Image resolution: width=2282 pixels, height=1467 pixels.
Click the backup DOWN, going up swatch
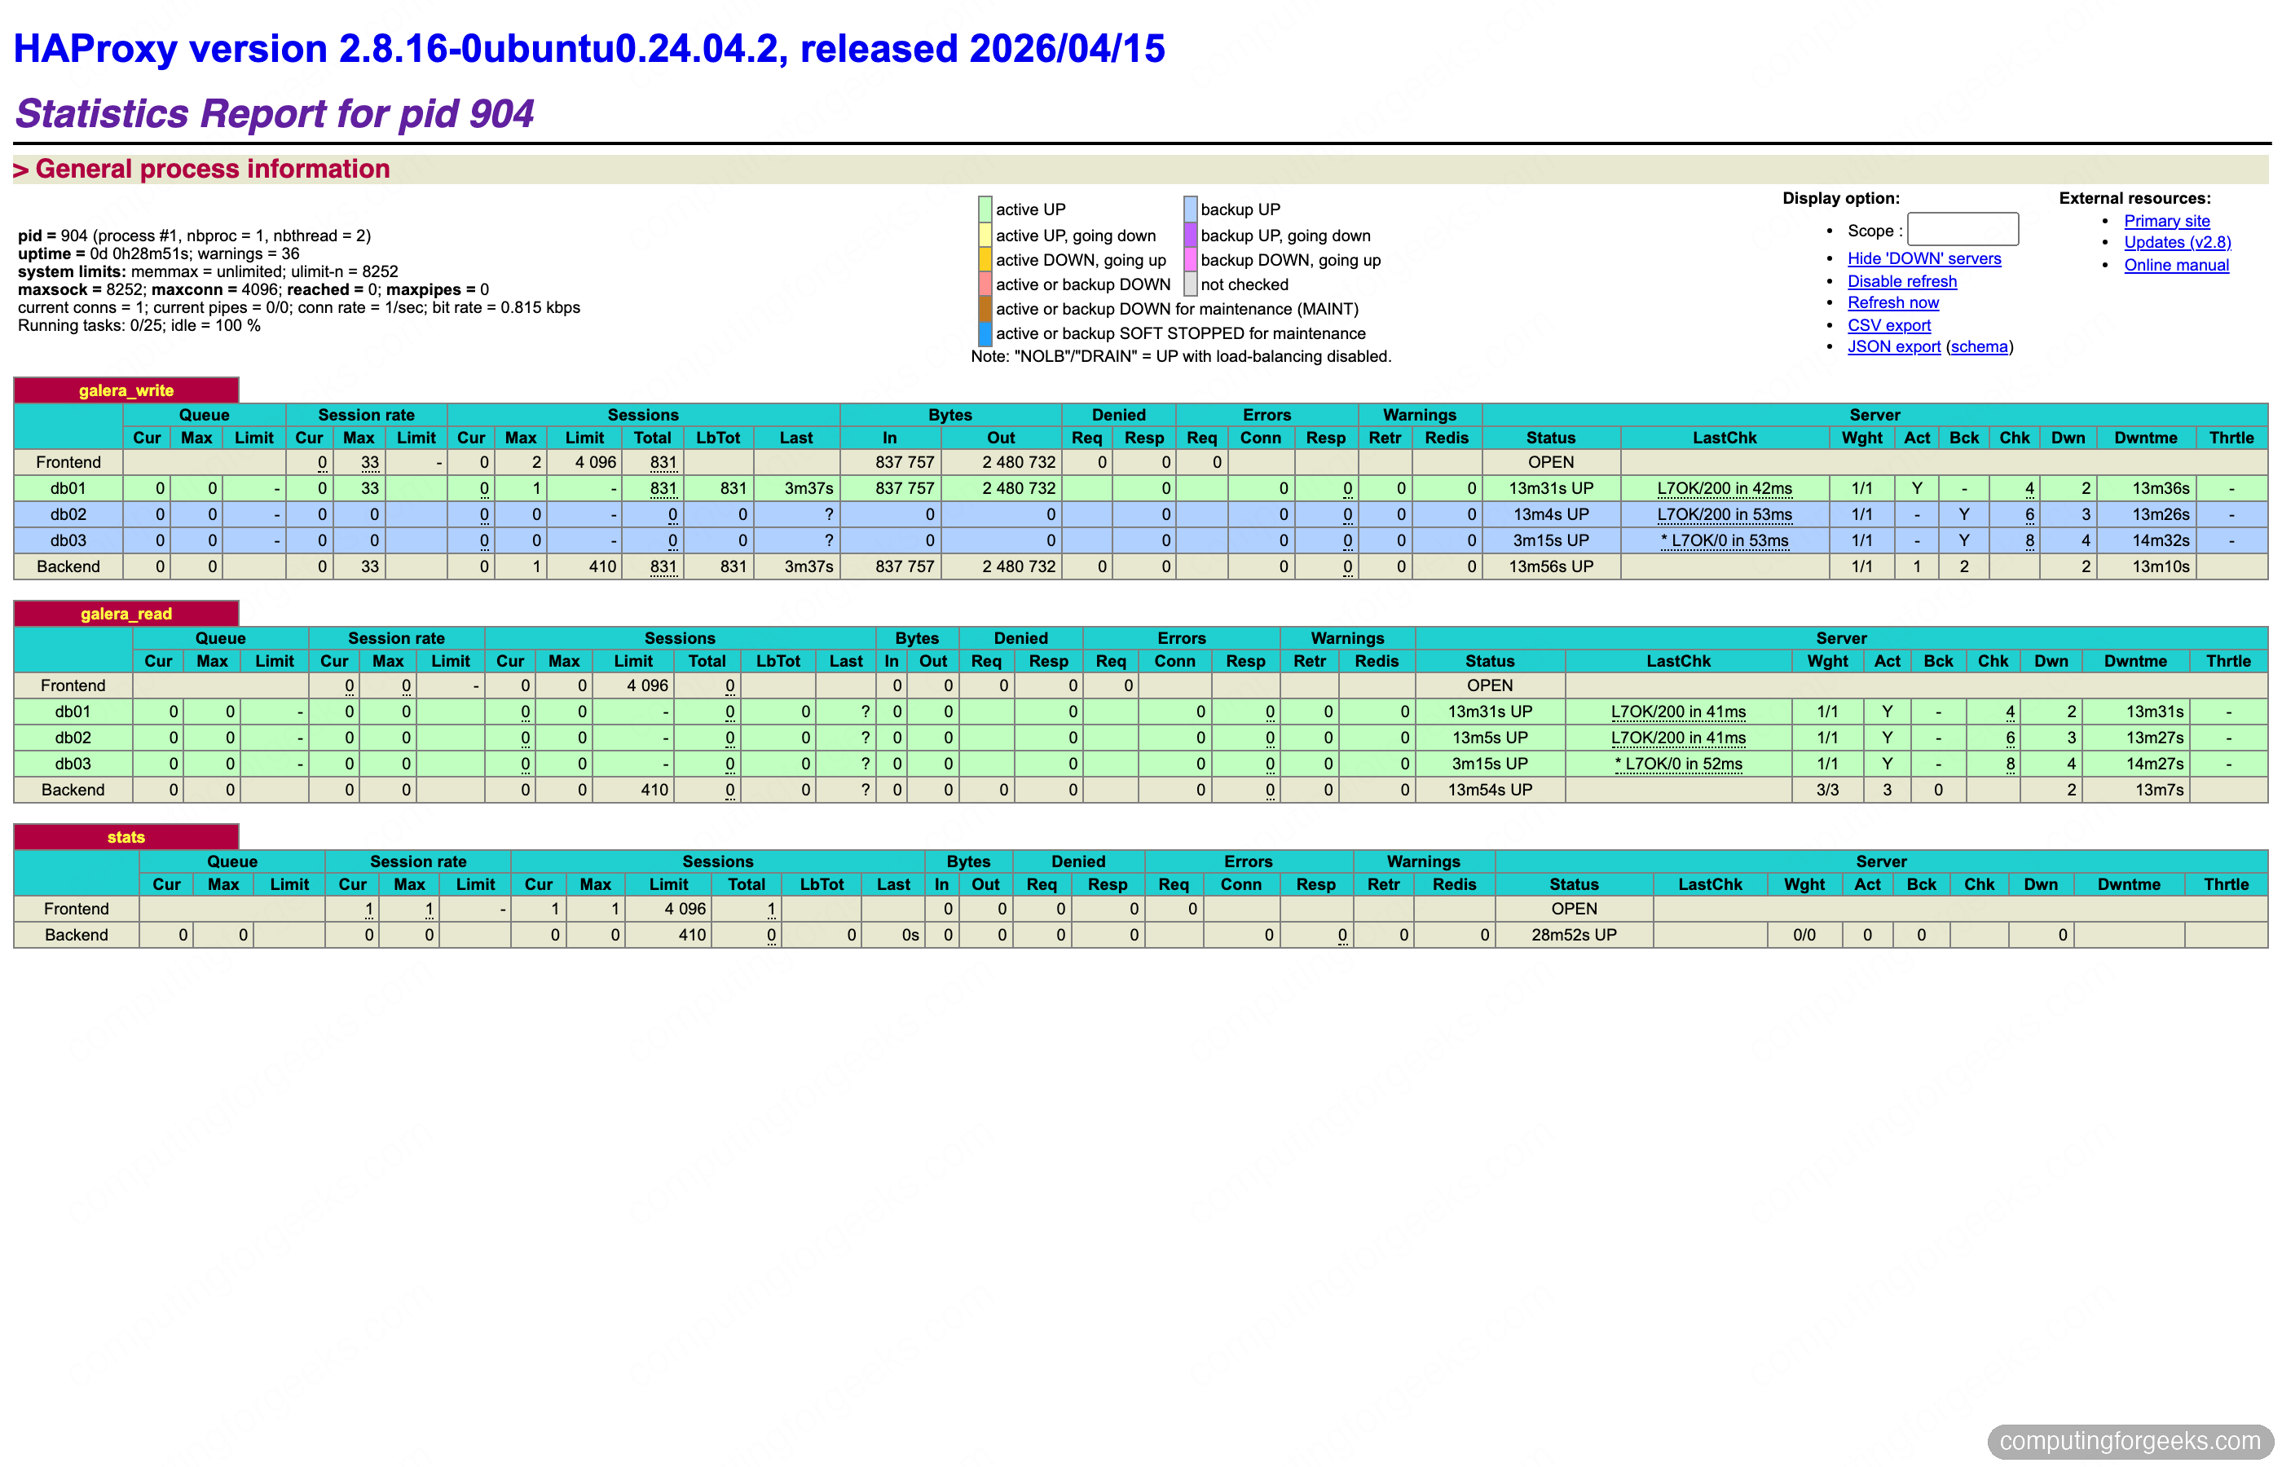(1191, 259)
